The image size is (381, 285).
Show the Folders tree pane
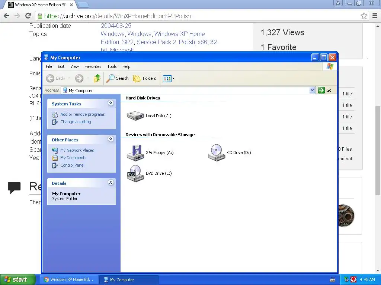pyautogui.click(x=145, y=78)
